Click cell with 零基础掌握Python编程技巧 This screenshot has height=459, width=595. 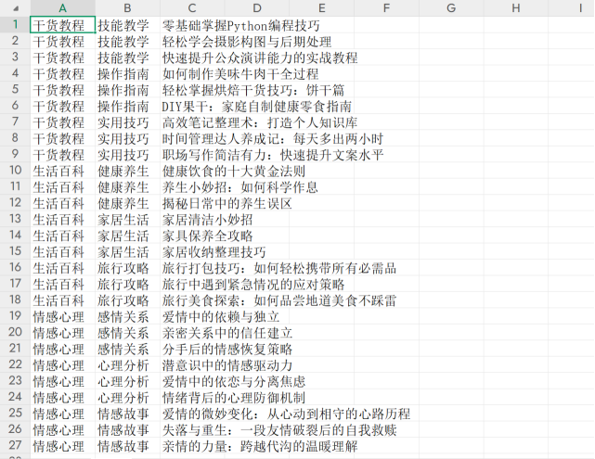[x=241, y=25]
